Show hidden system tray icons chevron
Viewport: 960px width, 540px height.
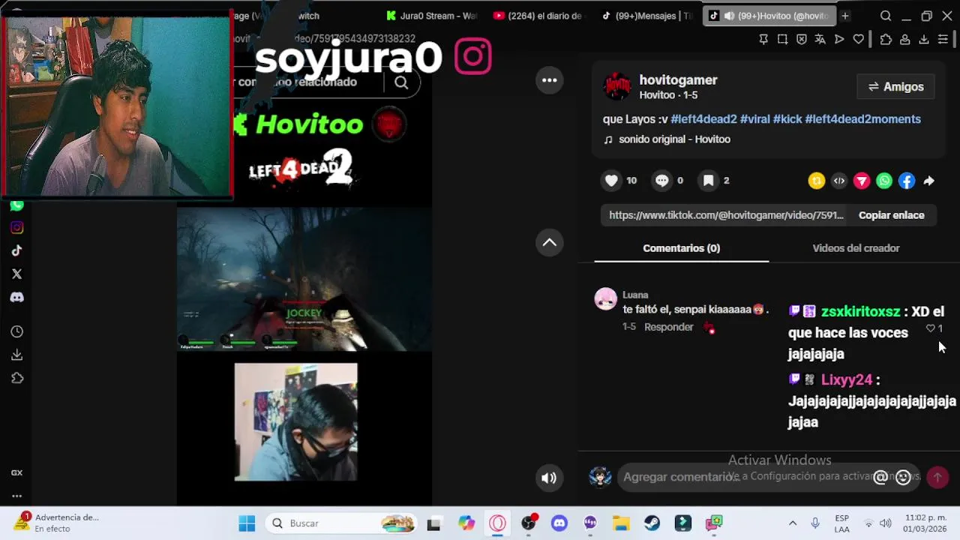(793, 523)
